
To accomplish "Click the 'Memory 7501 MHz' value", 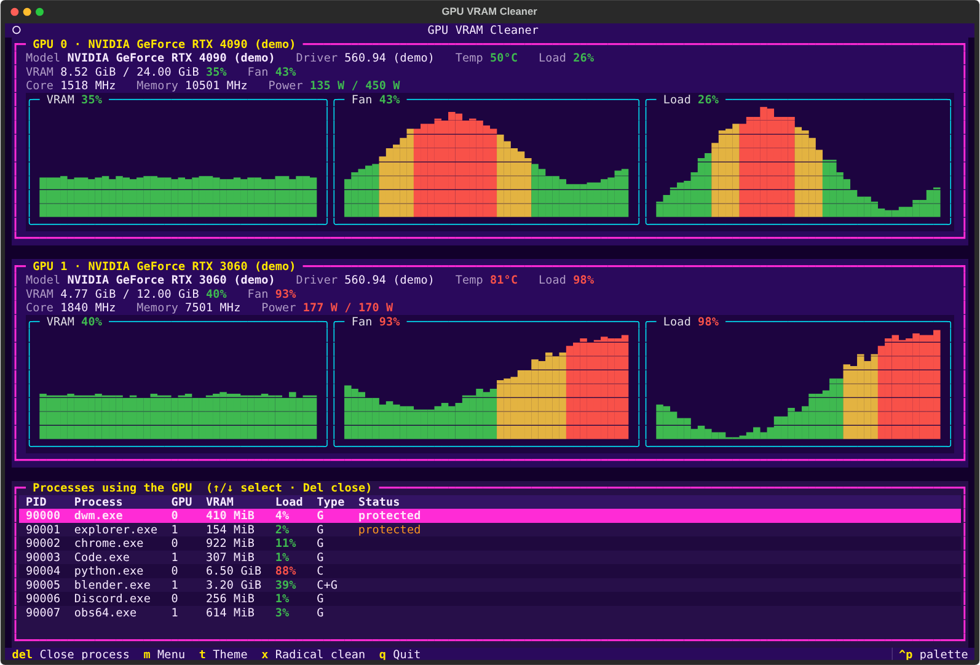I will 188,308.
